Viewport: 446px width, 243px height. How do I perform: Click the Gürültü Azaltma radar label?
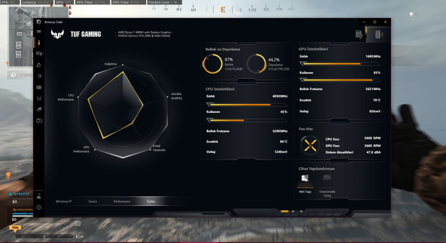coord(176,96)
